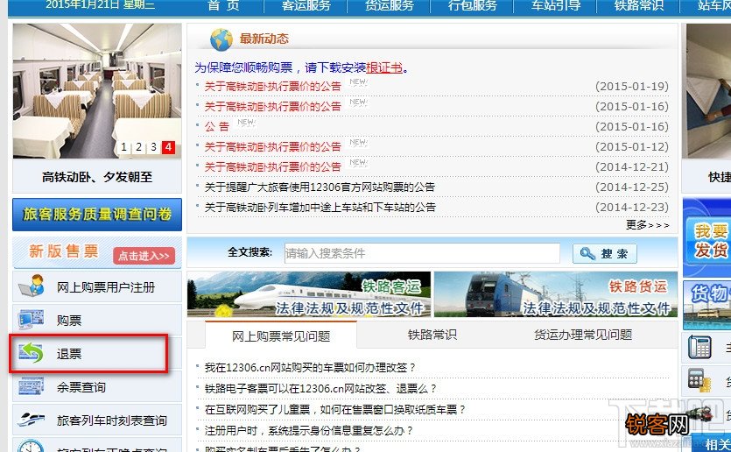Open FAQ 铁路电子客票可以在12306.cn网站改签、退票么
The width and height of the screenshot is (731, 452).
[320, 388]
